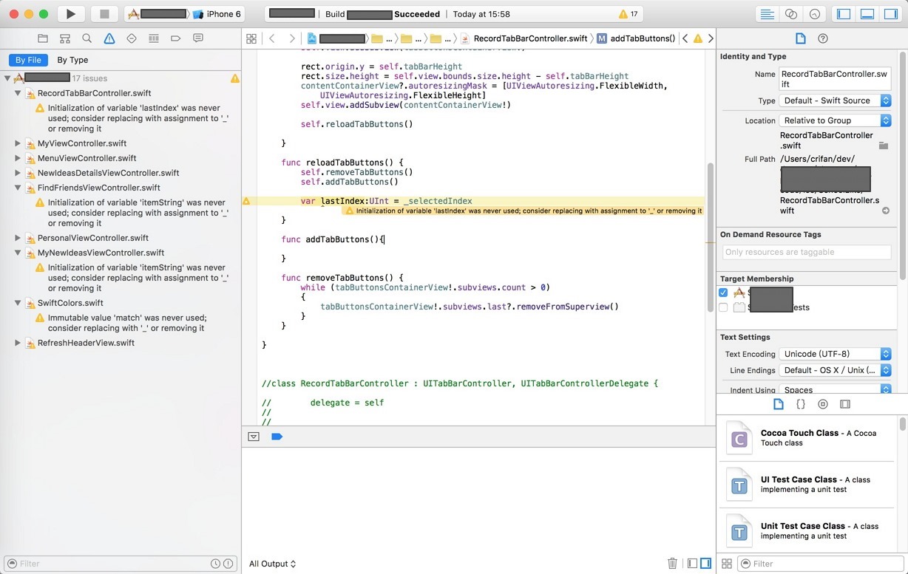The width and height of the screenshot is (908, 574).
Task: Open the Code Snippet library
Action: pos(800,404)
